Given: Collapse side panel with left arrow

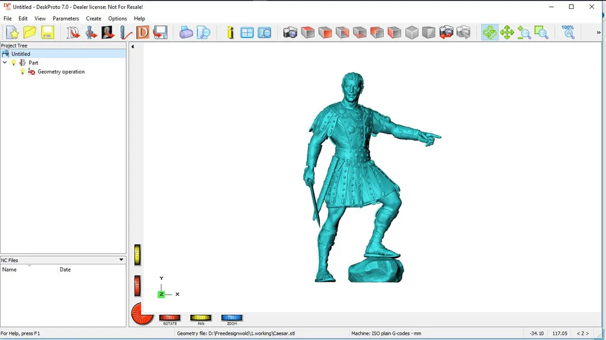Looking at the screenshot, I should (x=132, y=46).
